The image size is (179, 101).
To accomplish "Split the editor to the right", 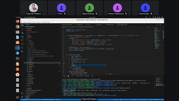I will point(160,25).
